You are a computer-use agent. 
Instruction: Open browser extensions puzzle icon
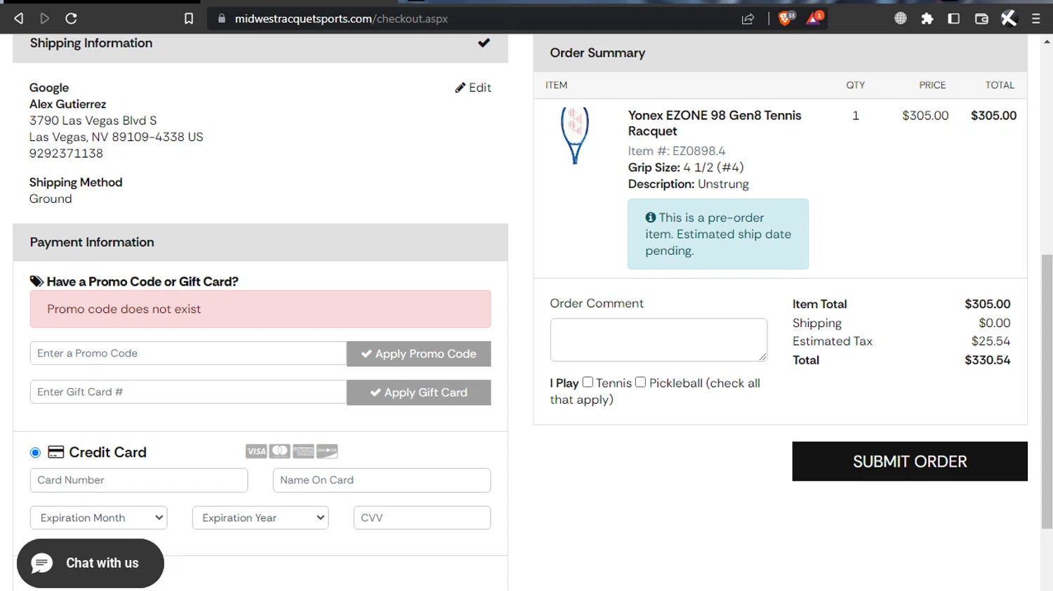pos(927,18)
